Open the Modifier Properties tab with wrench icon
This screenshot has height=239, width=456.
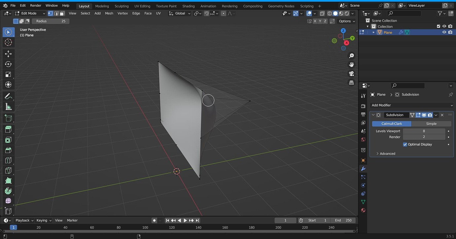(x=363, y=168)
